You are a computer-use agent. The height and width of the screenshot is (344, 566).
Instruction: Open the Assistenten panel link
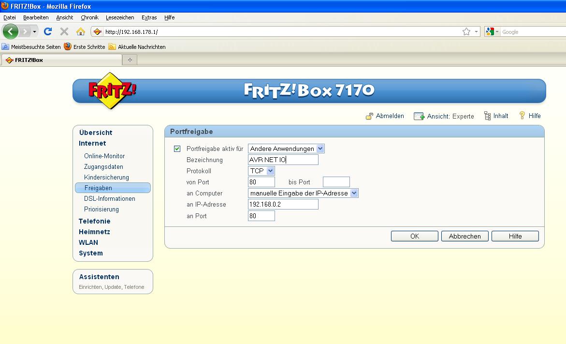tap(99, 277)
